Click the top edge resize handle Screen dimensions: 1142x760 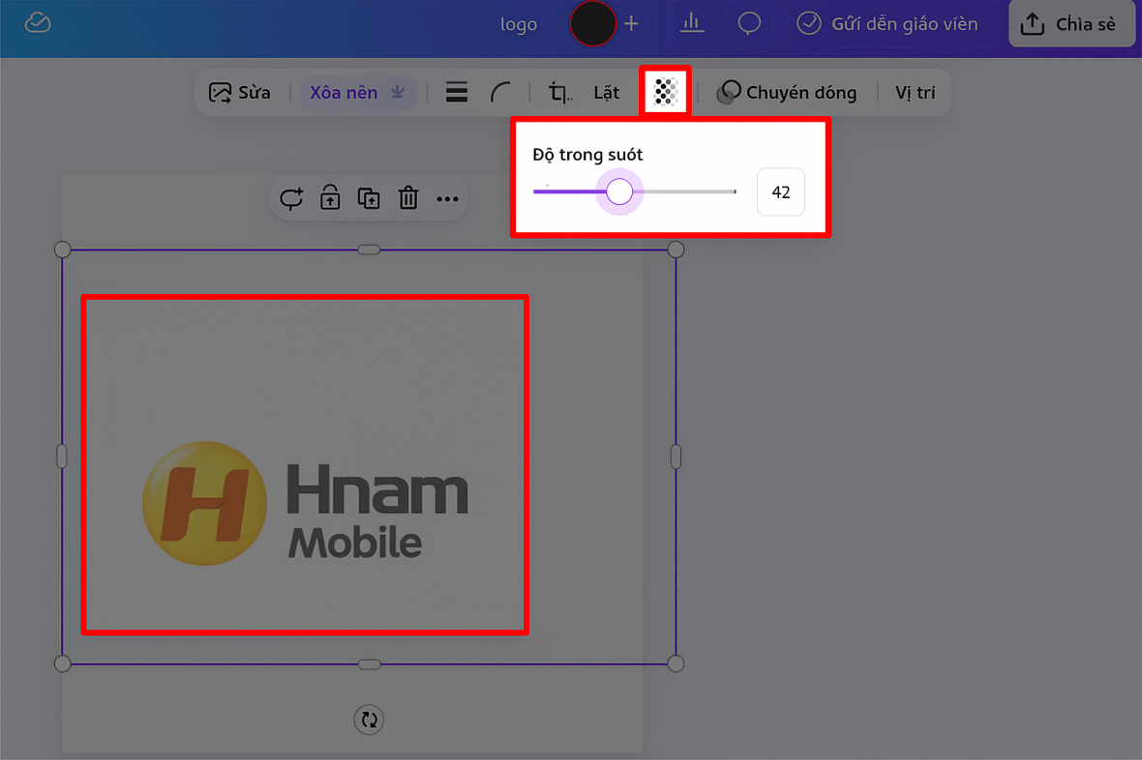click(370, 249)
